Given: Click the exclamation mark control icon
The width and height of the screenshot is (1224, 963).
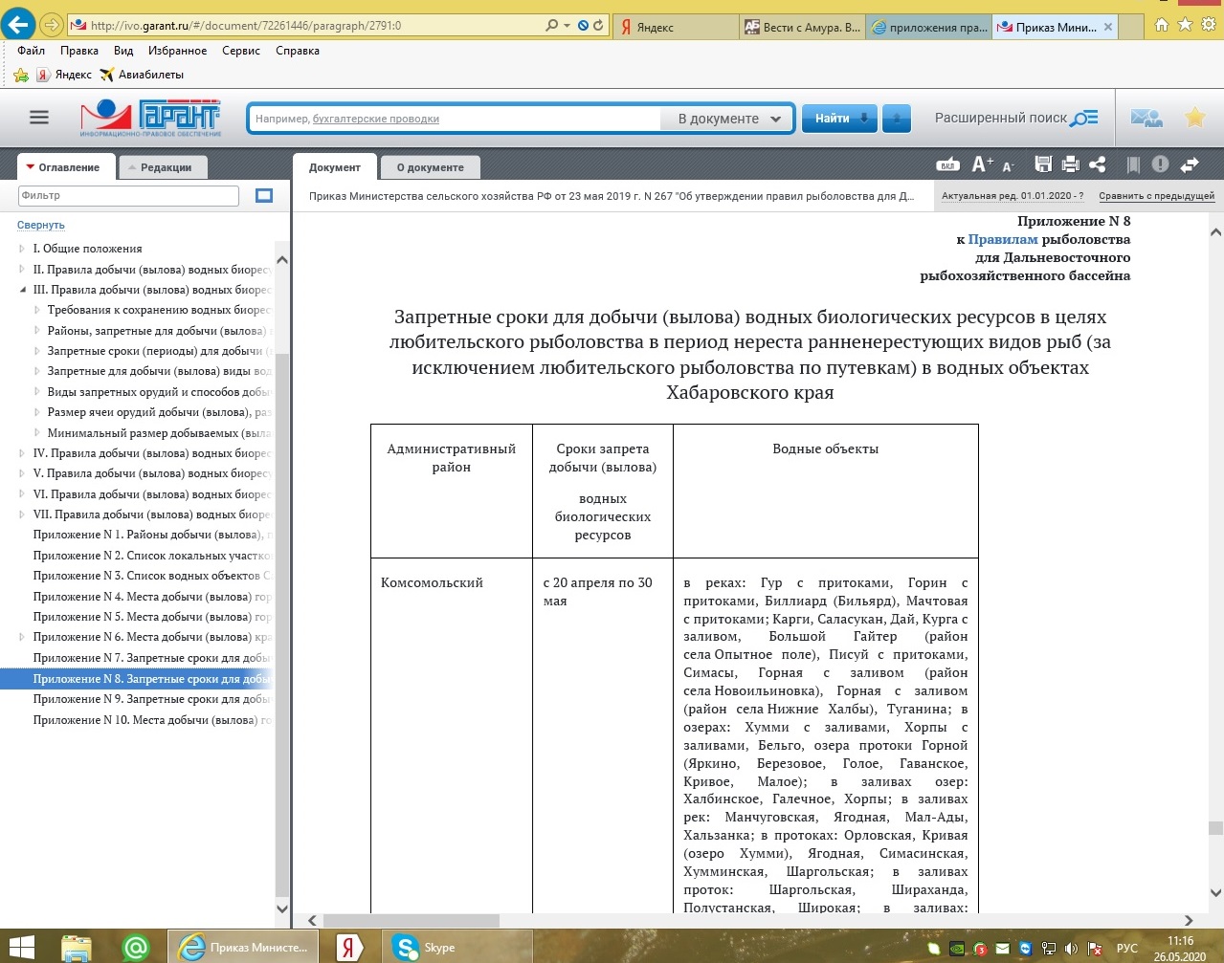Looking at the screenshot, I should pos(1160,164).
